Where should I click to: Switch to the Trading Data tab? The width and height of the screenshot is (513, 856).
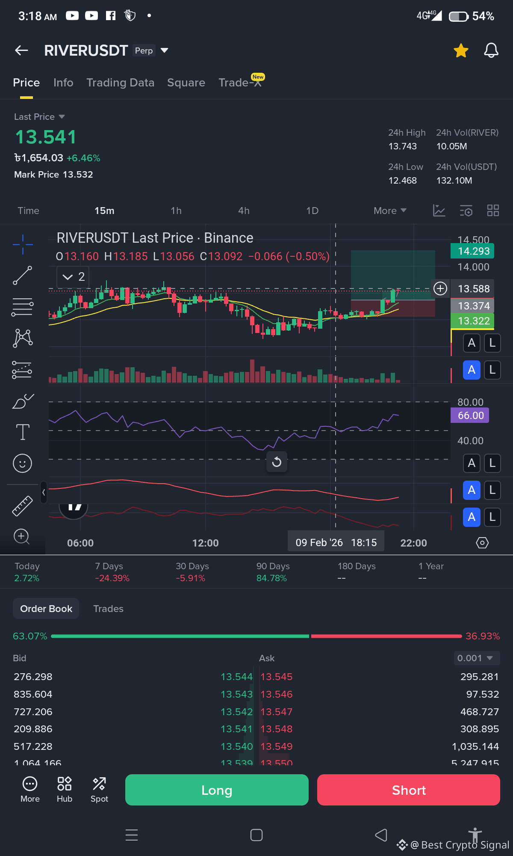pyautogui.click(x=120, y=83)
